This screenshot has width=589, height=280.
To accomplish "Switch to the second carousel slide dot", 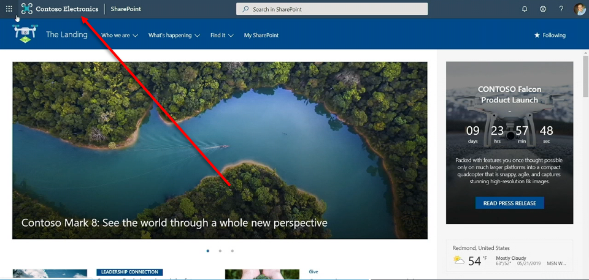I will pos(220,251).
